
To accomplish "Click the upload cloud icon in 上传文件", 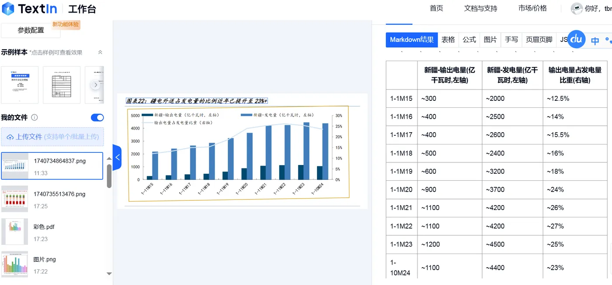I will [x=10, y=137].
